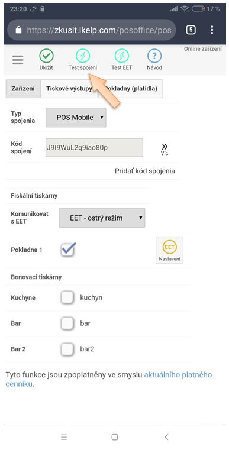Enable the Bar printer checkbox
The image size is (229, 450).
coord(67,323)
